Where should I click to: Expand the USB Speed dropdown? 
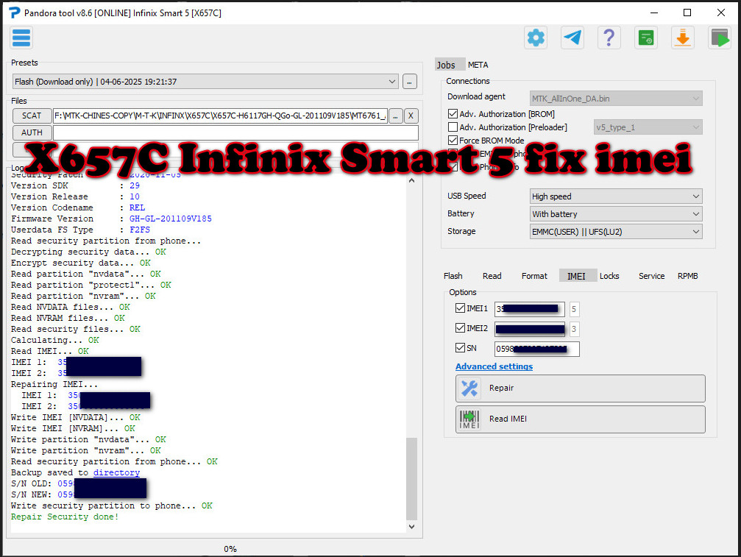[616, 196]
